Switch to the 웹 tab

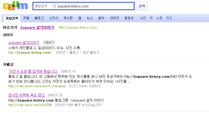(80, 18)
